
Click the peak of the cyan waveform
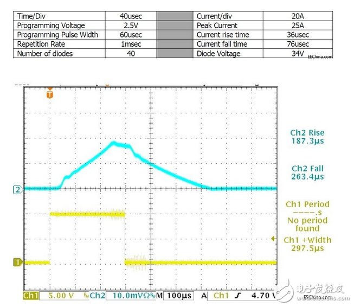click(114, 143)
